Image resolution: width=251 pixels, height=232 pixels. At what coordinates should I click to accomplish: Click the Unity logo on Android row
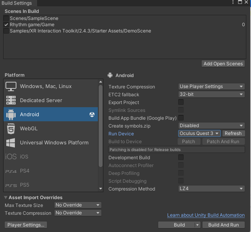coord(92,115)
